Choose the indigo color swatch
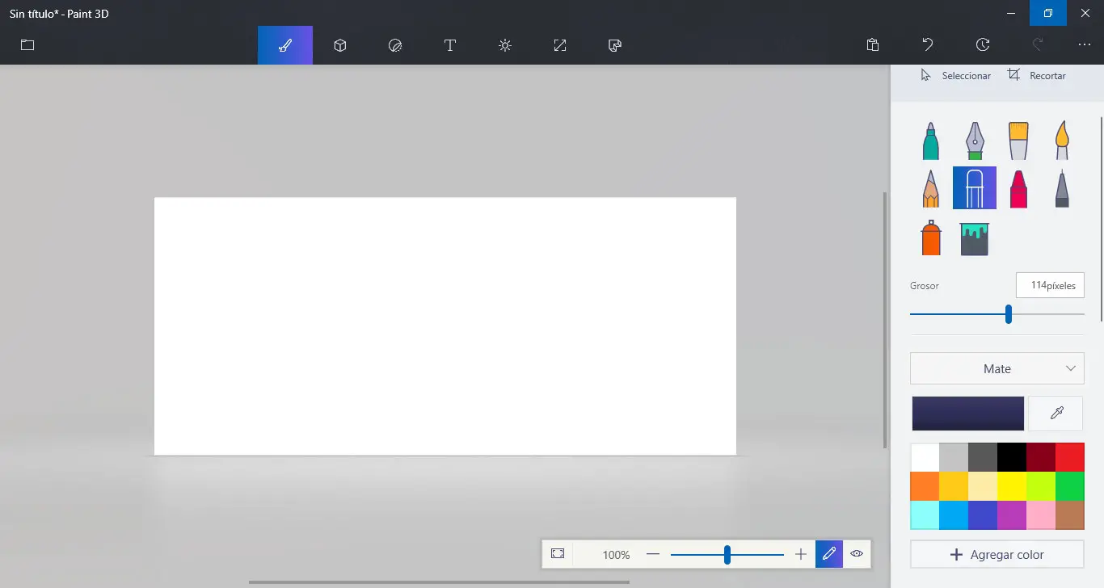 click(x=983, y=515)
